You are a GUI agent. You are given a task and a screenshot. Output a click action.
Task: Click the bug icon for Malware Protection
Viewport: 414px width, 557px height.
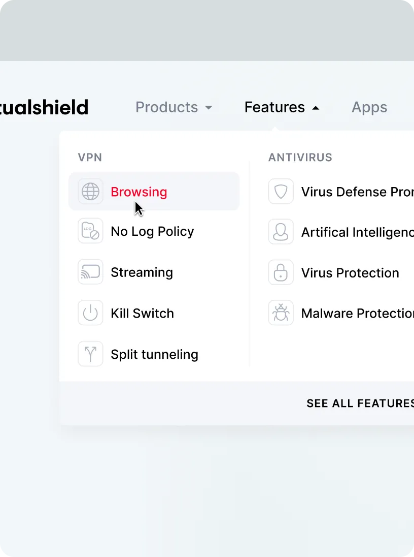coord(281,313)
